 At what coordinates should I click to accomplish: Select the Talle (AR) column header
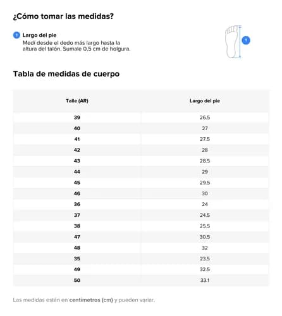pyautogui.click(x=77, y=101)
